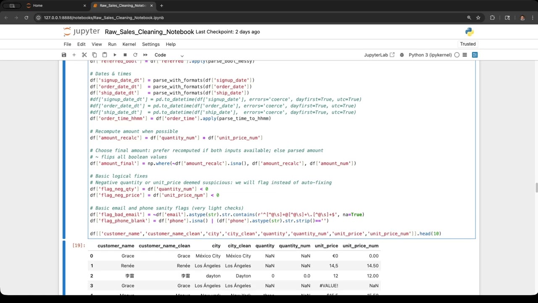The height and width of the screenshot is (303, 538).
Task: Open the browser zoom magnifier icon
Action: point(469,18)
